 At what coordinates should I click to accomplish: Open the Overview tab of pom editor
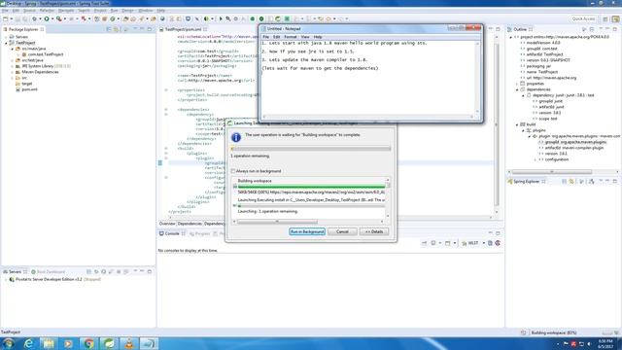point(167,224)
